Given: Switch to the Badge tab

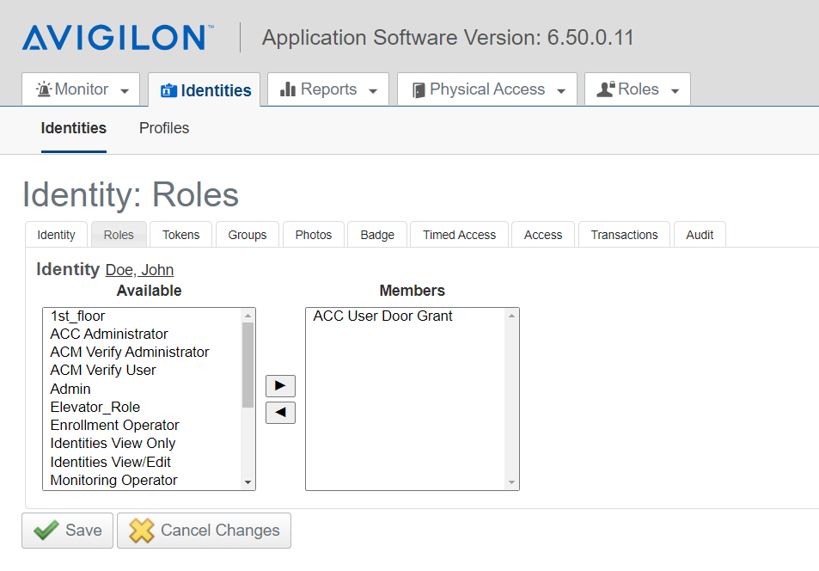Looking at the screenshot, I should pos(377,235).
